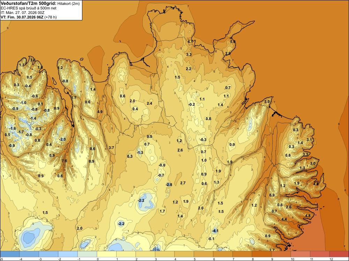Pick the legend color between 8 and 9
349x261 pixels.
[261, 254]
